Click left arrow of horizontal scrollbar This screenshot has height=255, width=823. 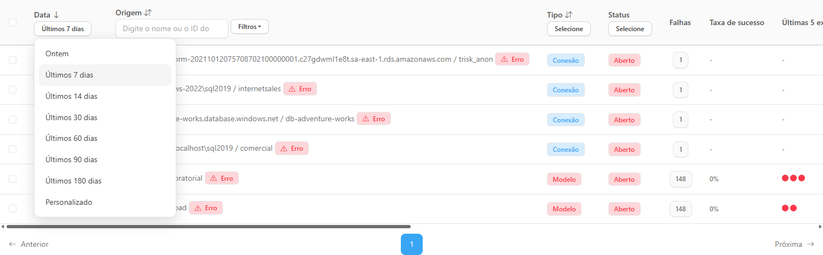click(3, 226)
